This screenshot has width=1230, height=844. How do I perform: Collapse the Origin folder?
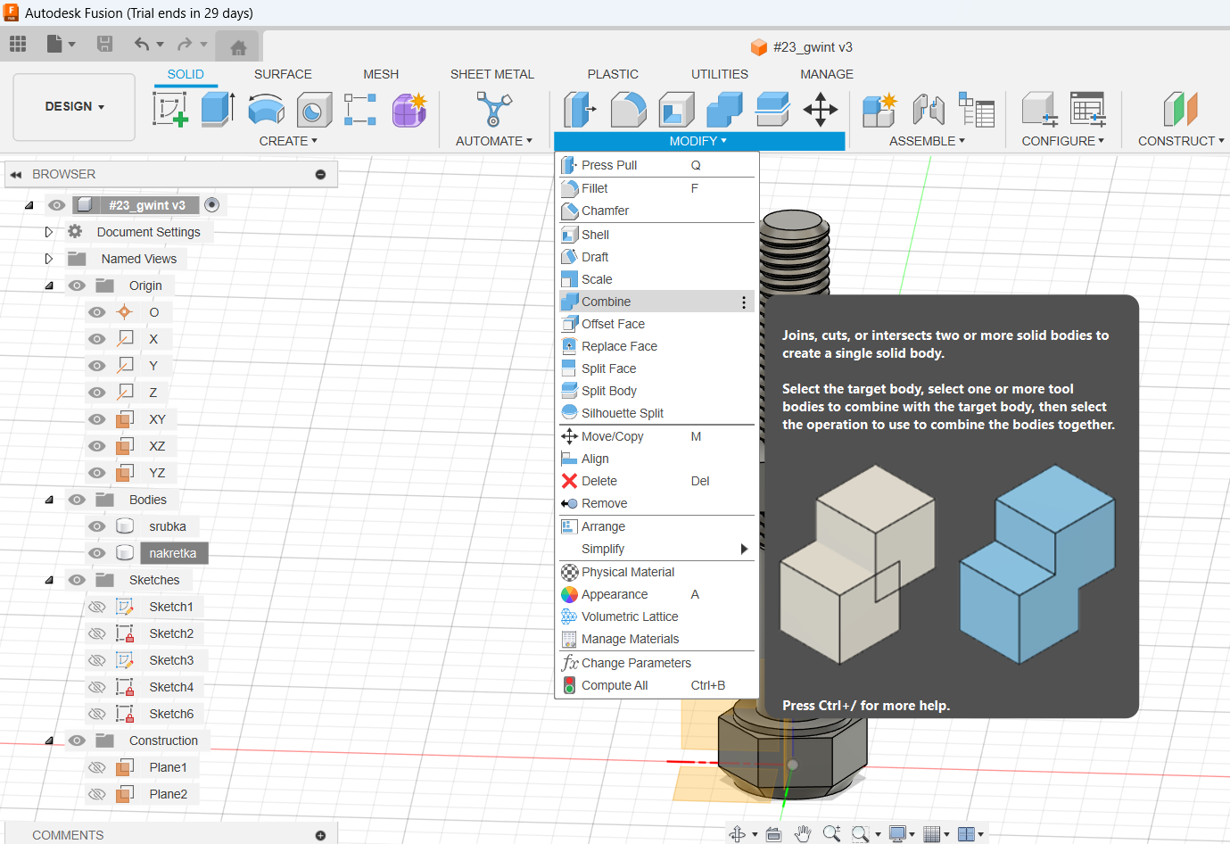(x=49, y=285)
